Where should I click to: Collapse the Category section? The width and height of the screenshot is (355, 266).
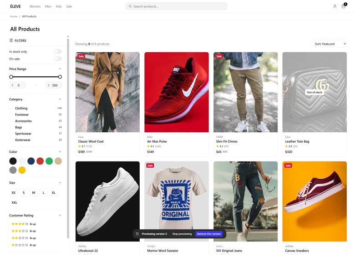tap(60, 99)
